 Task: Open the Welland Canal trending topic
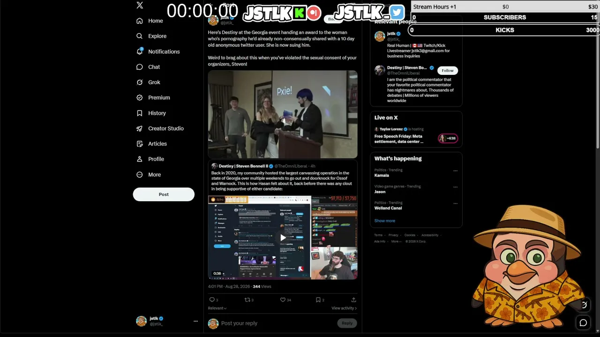(x=388, y=208)
